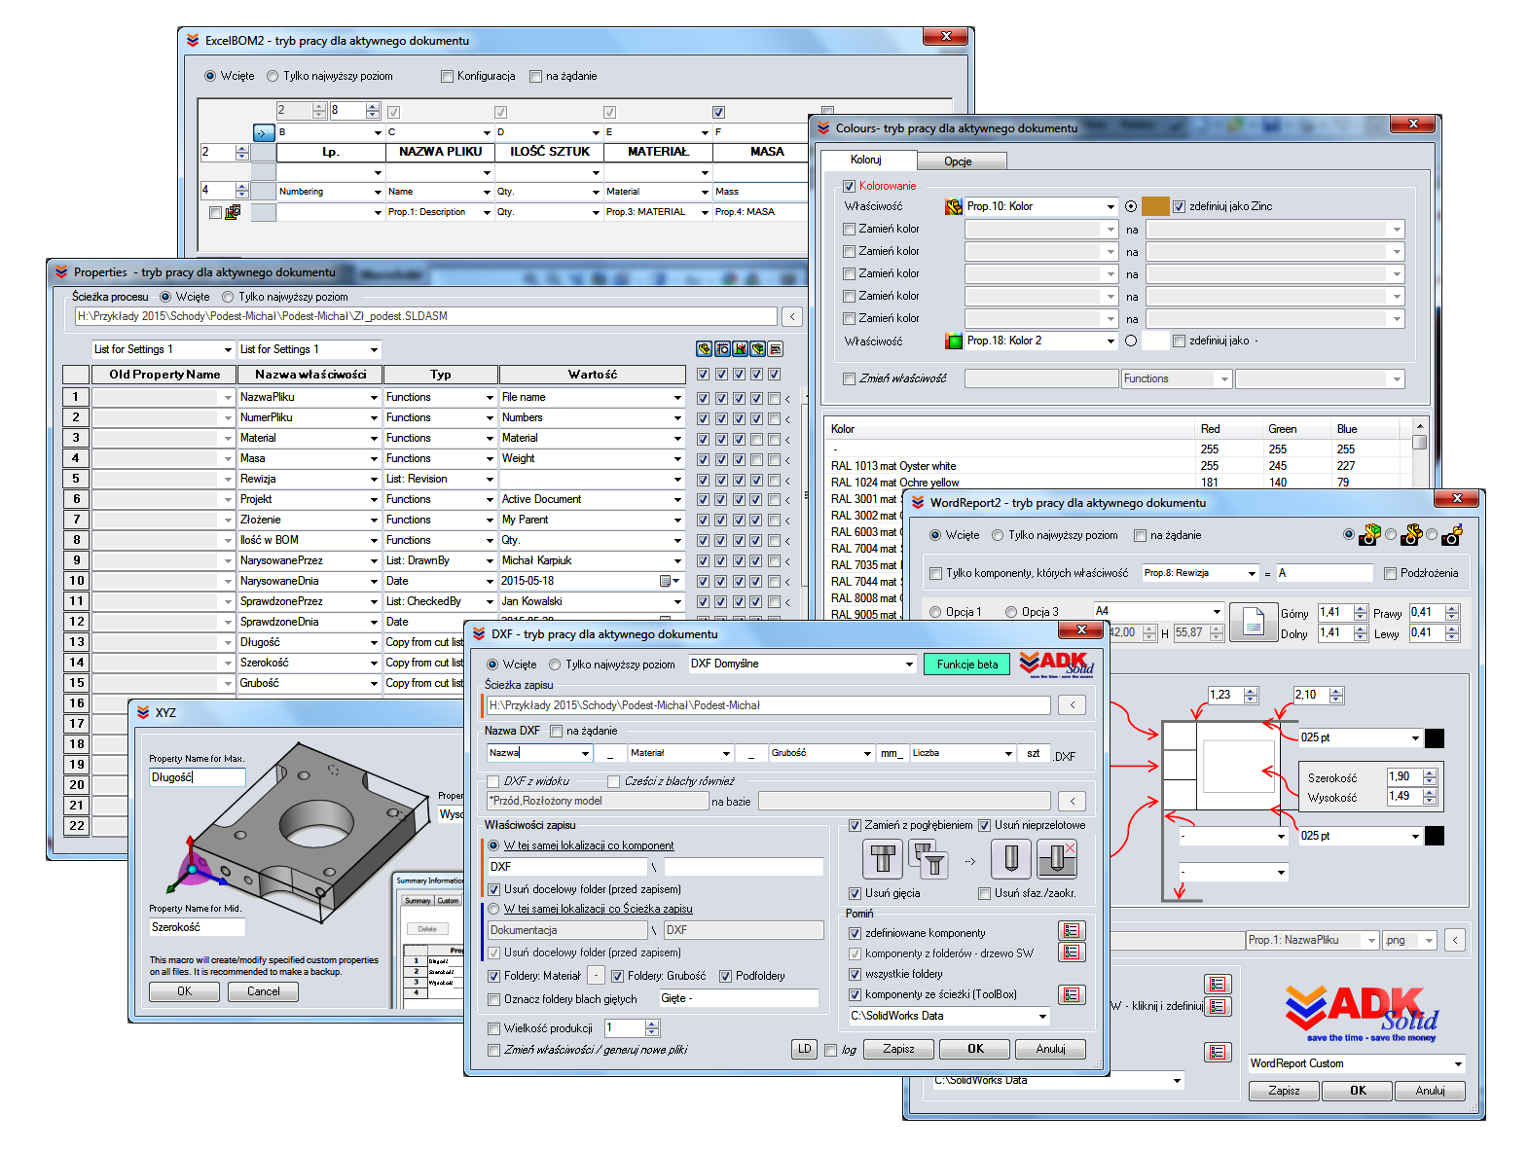The height and width of the screenshot is (1150, 1529).
Task: Enable the 'Konfiguracja' checkbox in ExcelBOM2
Action: 448,76
